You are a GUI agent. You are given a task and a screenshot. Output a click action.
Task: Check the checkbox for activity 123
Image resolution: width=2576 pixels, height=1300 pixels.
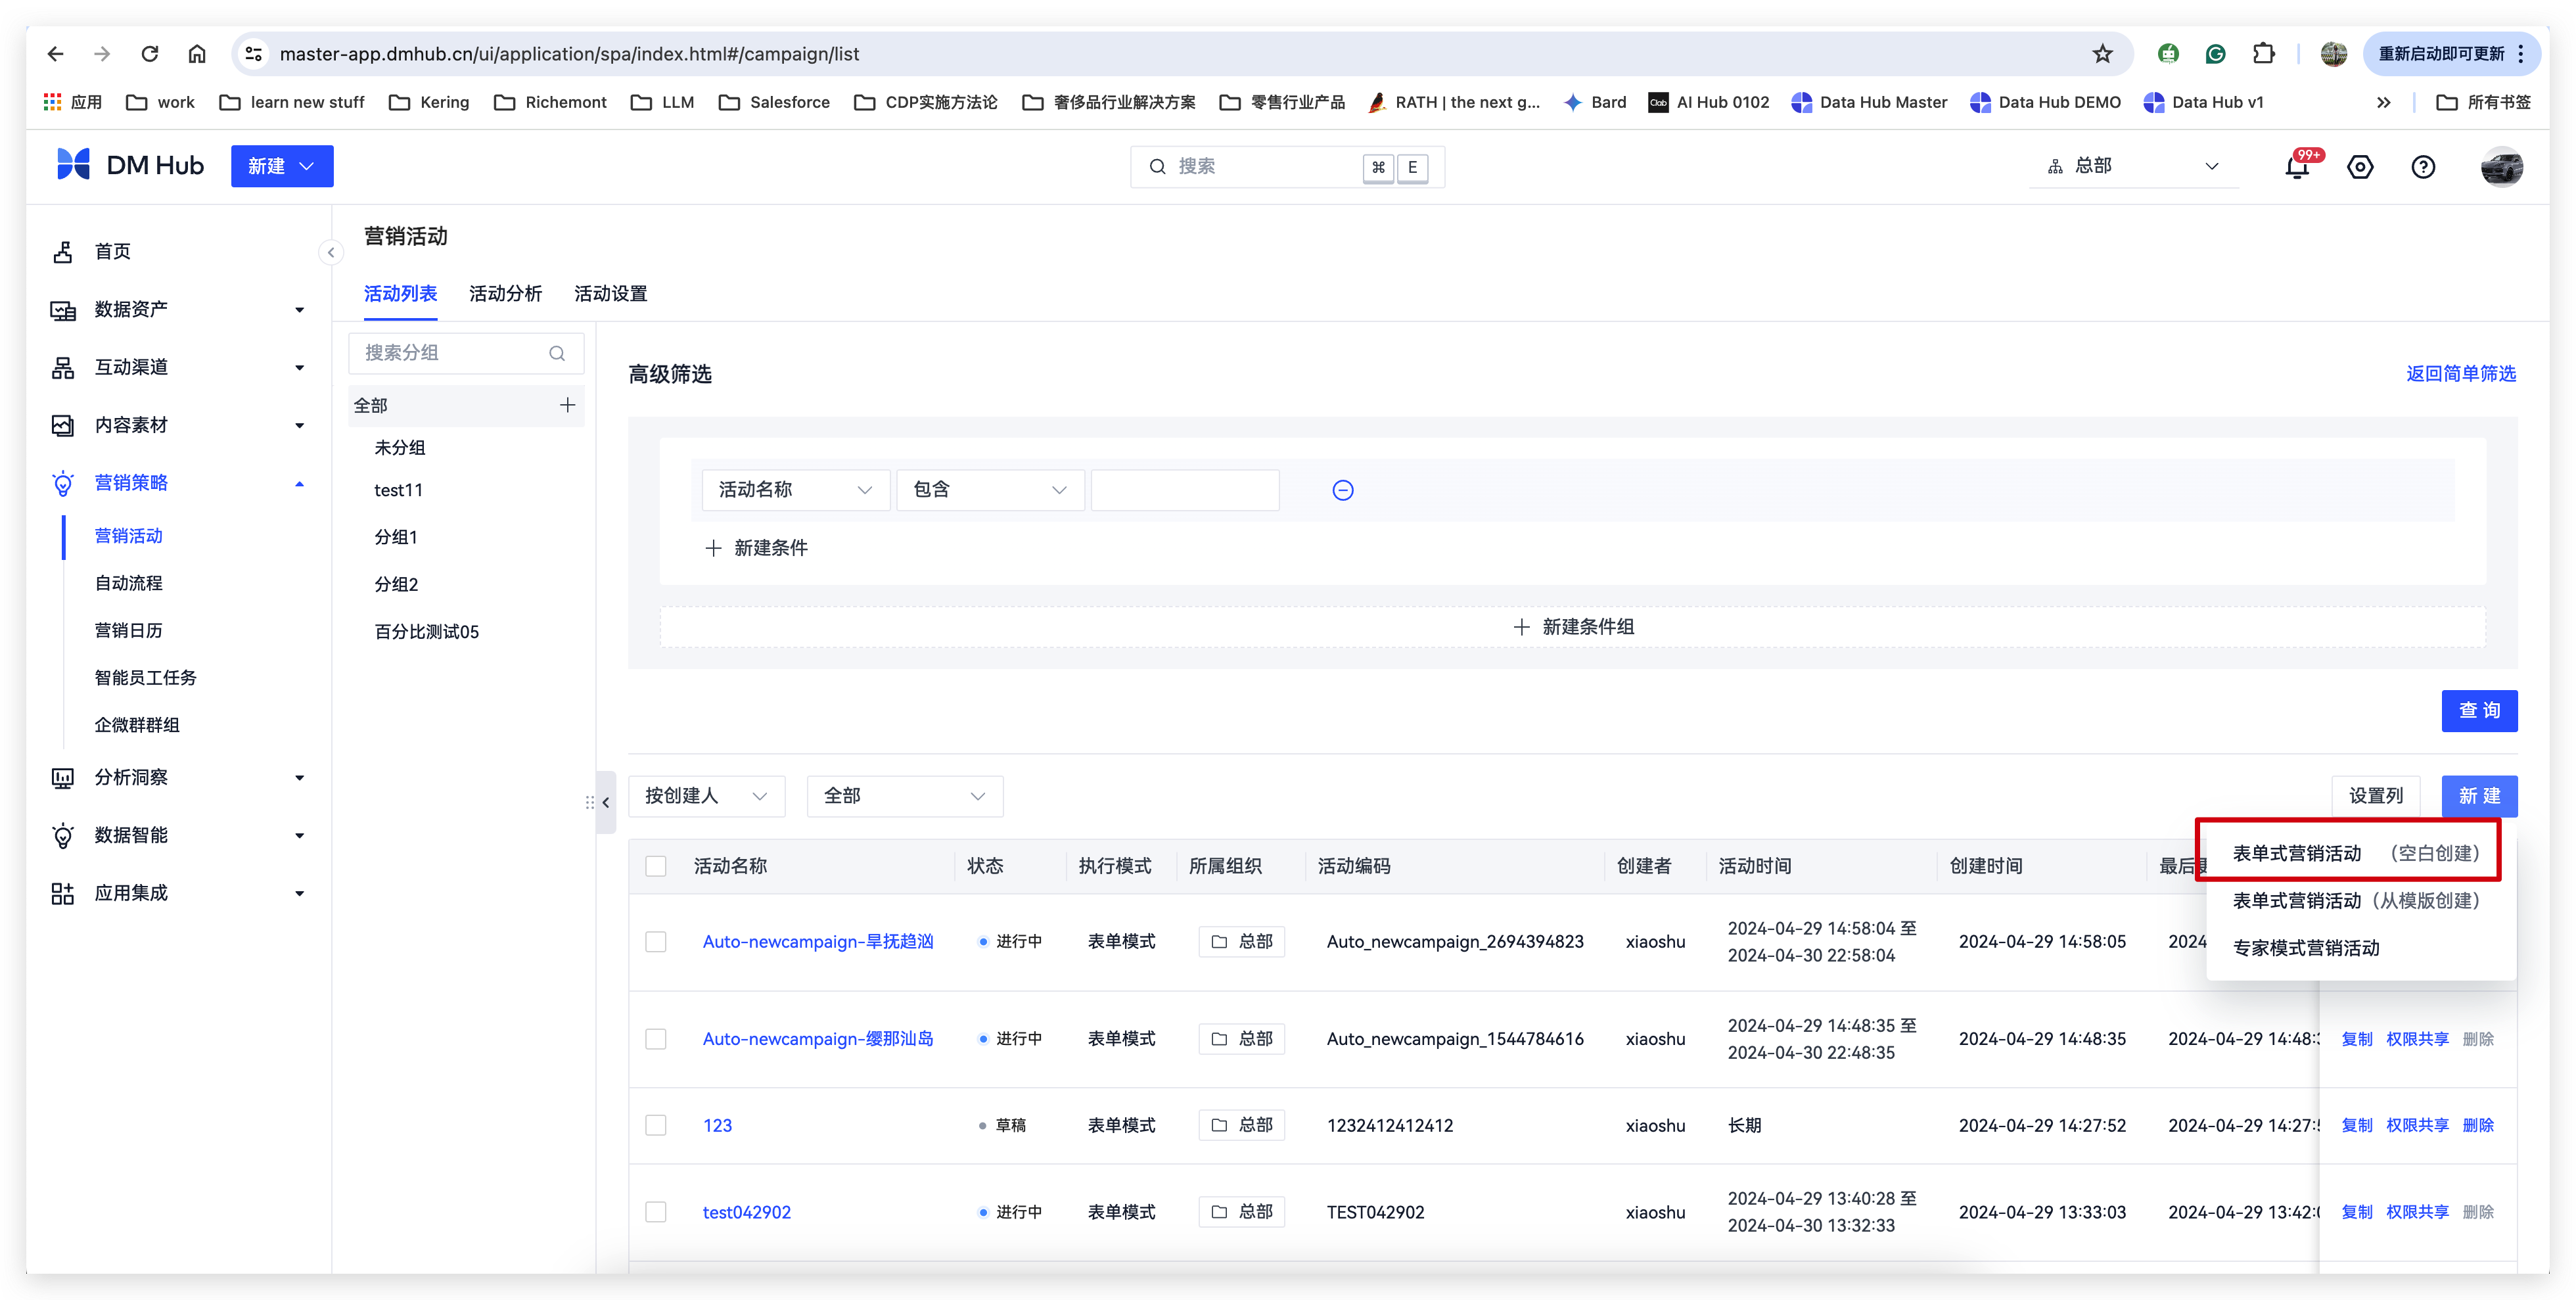point(656,1125)
